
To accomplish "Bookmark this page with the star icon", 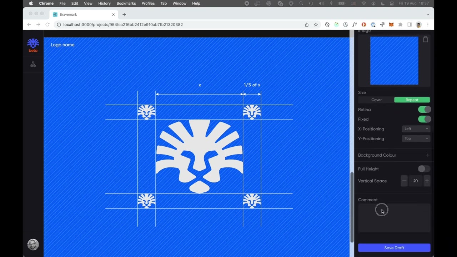I will (x=316, y=25).
